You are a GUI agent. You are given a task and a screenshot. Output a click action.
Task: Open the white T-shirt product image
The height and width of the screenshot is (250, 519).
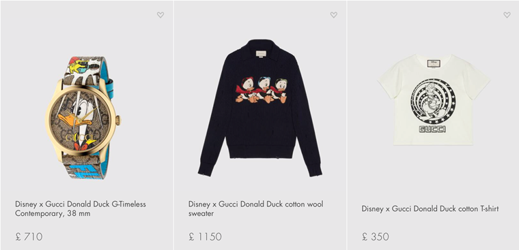[434, 99]
